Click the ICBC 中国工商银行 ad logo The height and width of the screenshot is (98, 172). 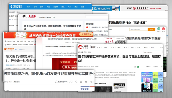click(x=138, y=8)
